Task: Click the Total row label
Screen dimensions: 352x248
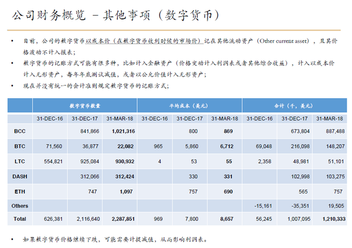Action: click(x=20, y=219)
